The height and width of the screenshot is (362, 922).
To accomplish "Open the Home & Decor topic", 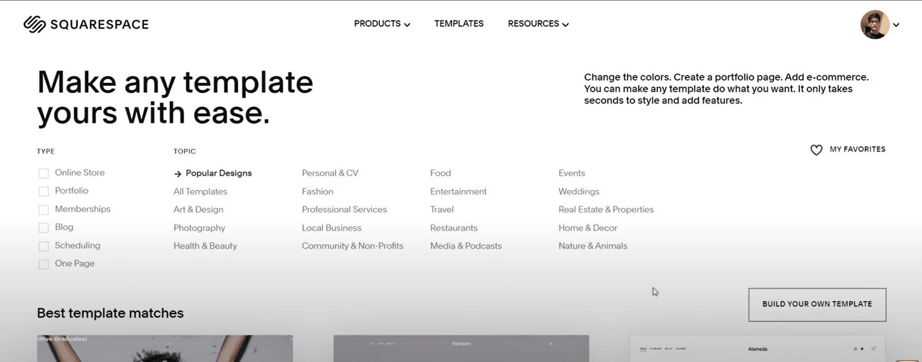I will click(588, 228).
